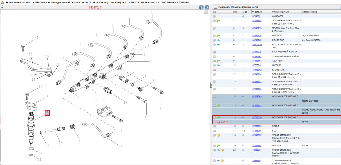Click the green arrow icon for part 87348159

coord(219,35)
